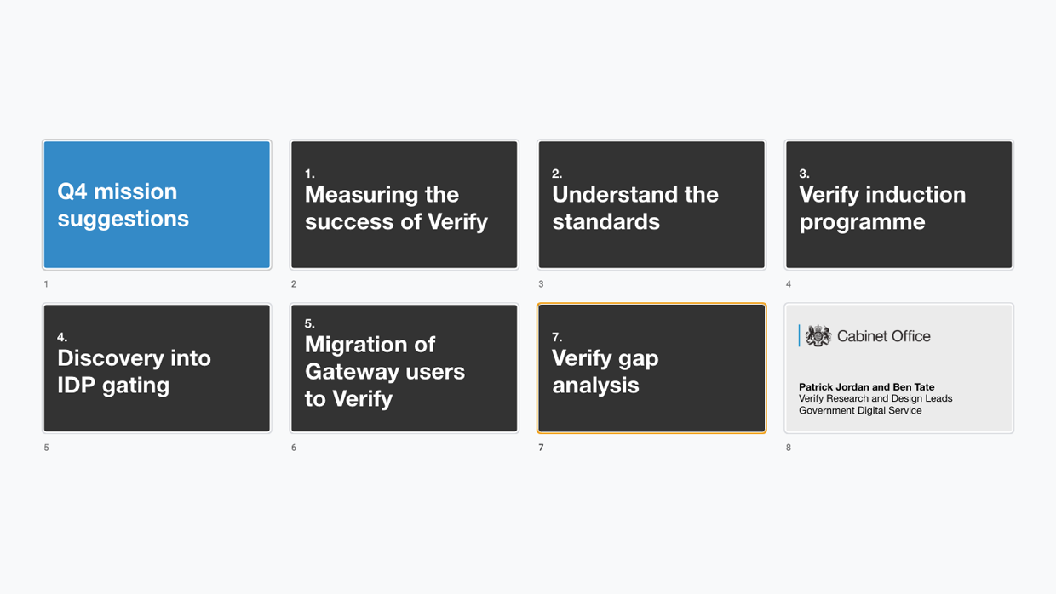Click the bold slide number 7 label
This screenshot has width=1056, height=594.
tap(541, 448)
